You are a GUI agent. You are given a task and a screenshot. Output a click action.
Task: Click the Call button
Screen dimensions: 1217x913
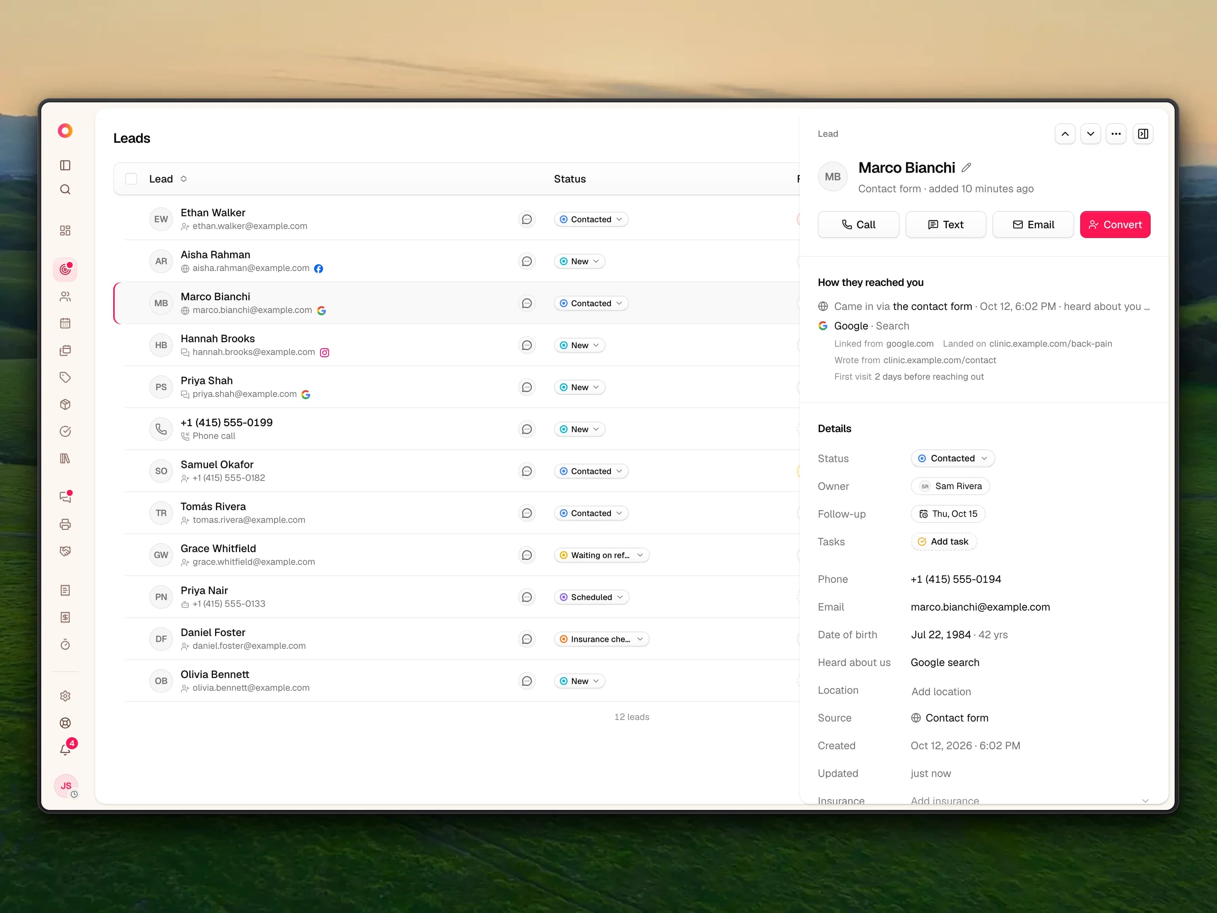tap(858, 225)
